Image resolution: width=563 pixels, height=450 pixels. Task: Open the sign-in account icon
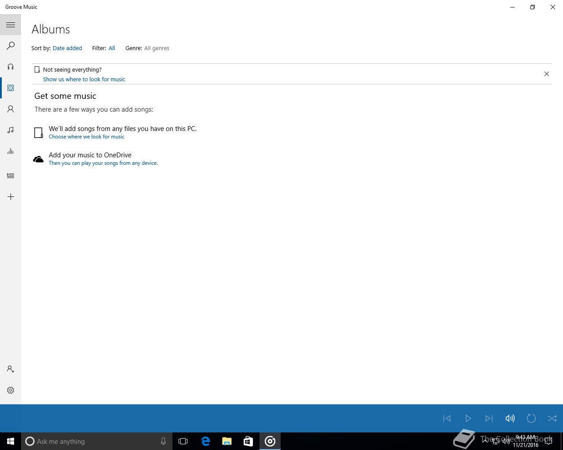(x=11, y=369)
